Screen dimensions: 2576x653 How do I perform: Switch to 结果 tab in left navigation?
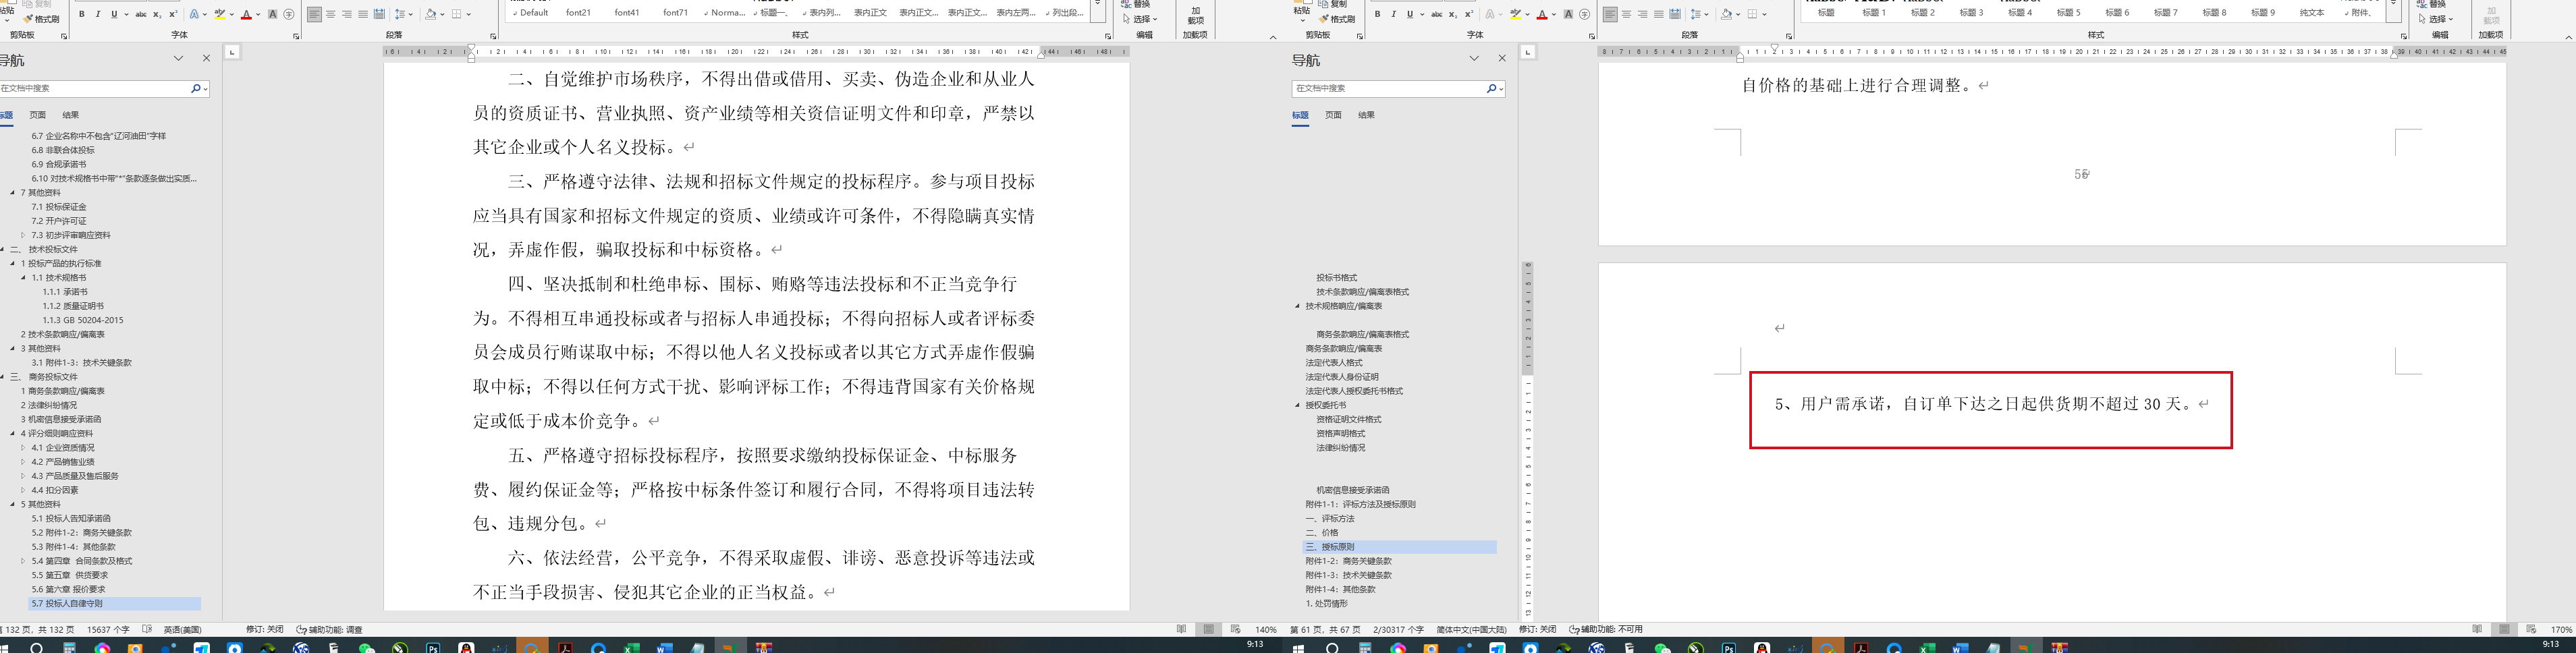tap(71, 115)
